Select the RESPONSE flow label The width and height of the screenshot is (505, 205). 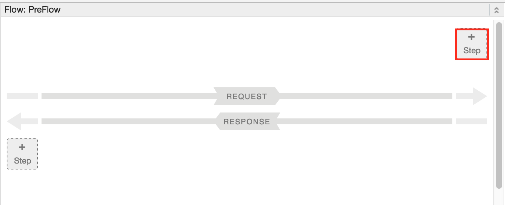(247, 122)
